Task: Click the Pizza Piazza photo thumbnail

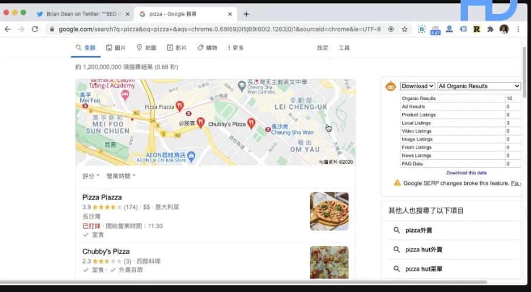Action: pyautogui.click(x=329, y=211)
